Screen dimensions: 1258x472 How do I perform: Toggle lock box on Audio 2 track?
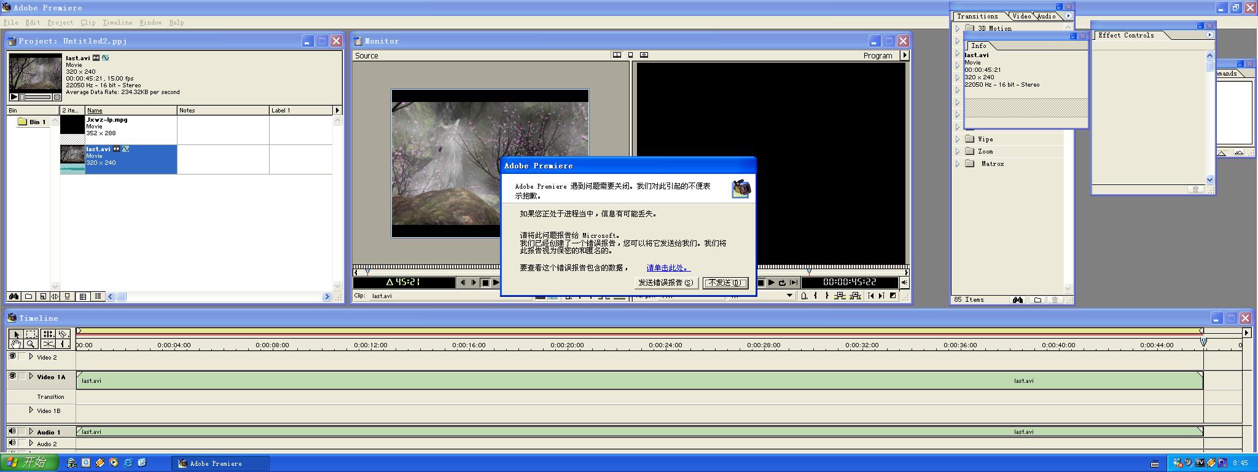(23, 443)
